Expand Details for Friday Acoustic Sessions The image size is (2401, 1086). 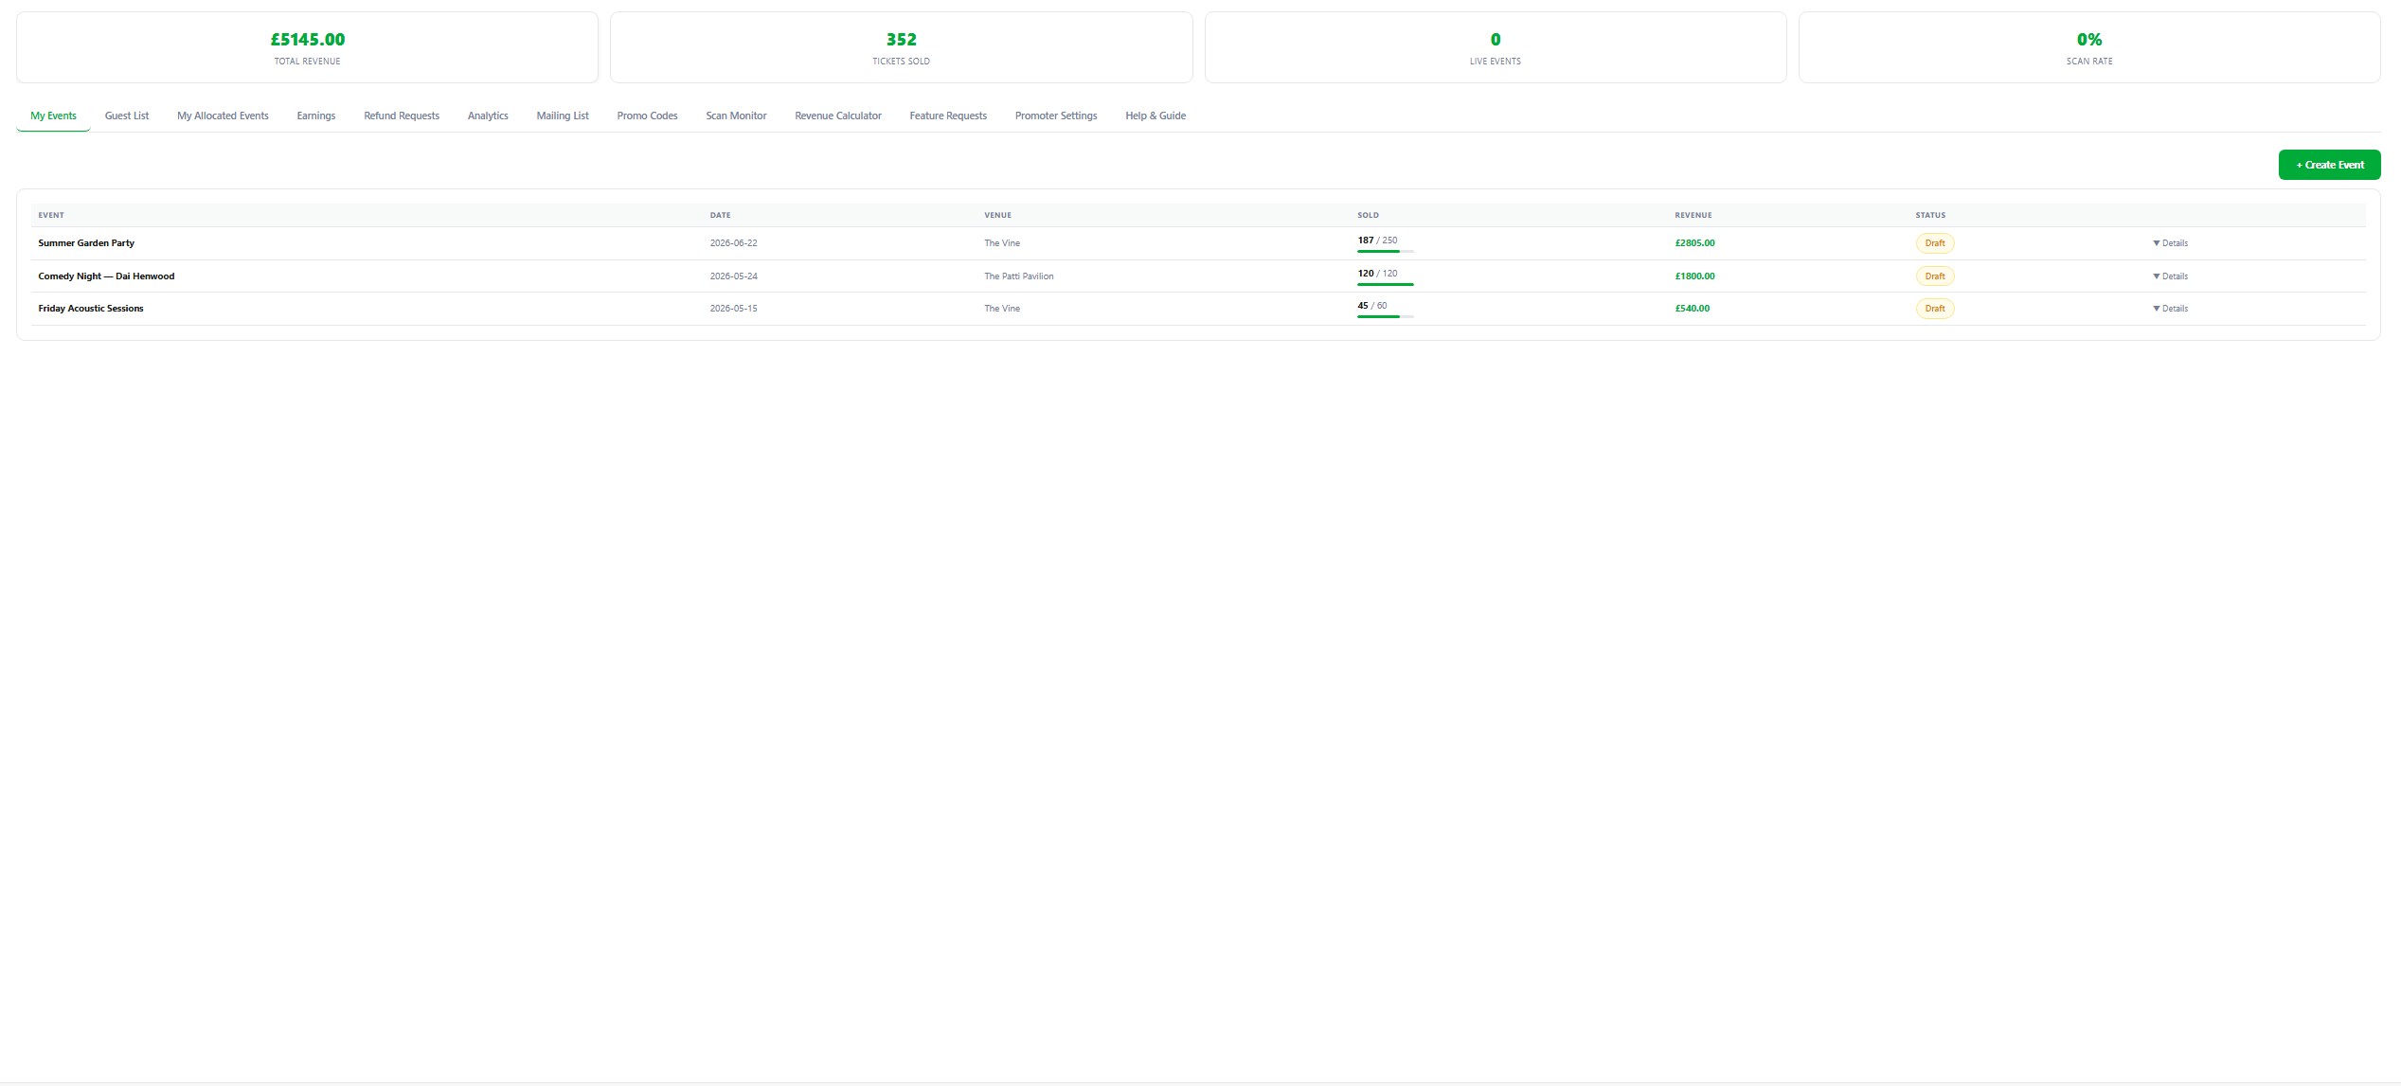(x=2170, y=308)
